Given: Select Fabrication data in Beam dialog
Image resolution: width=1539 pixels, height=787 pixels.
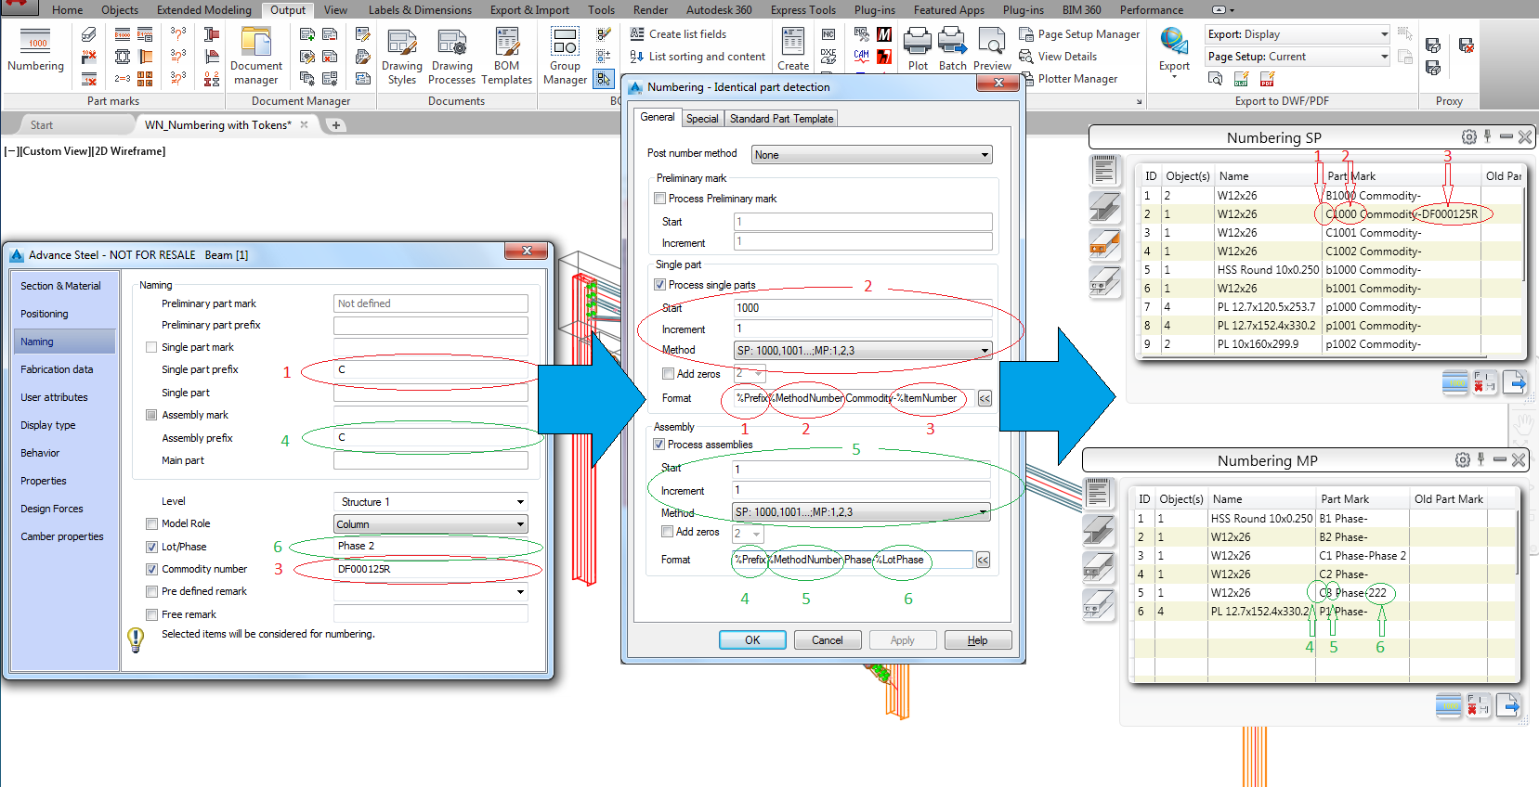Looking at the screenshot, I should coord(57,369).
